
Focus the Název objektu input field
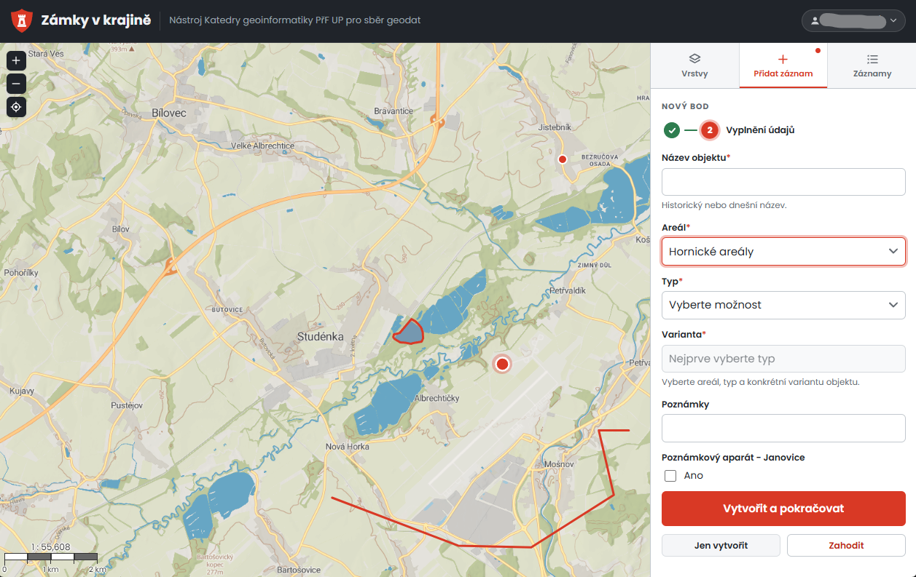(x=783, y=182)
